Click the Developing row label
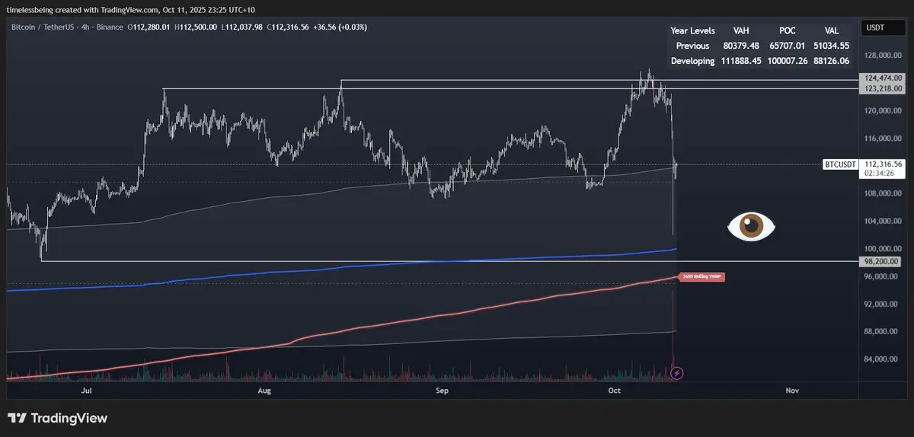 coord(692,61)
